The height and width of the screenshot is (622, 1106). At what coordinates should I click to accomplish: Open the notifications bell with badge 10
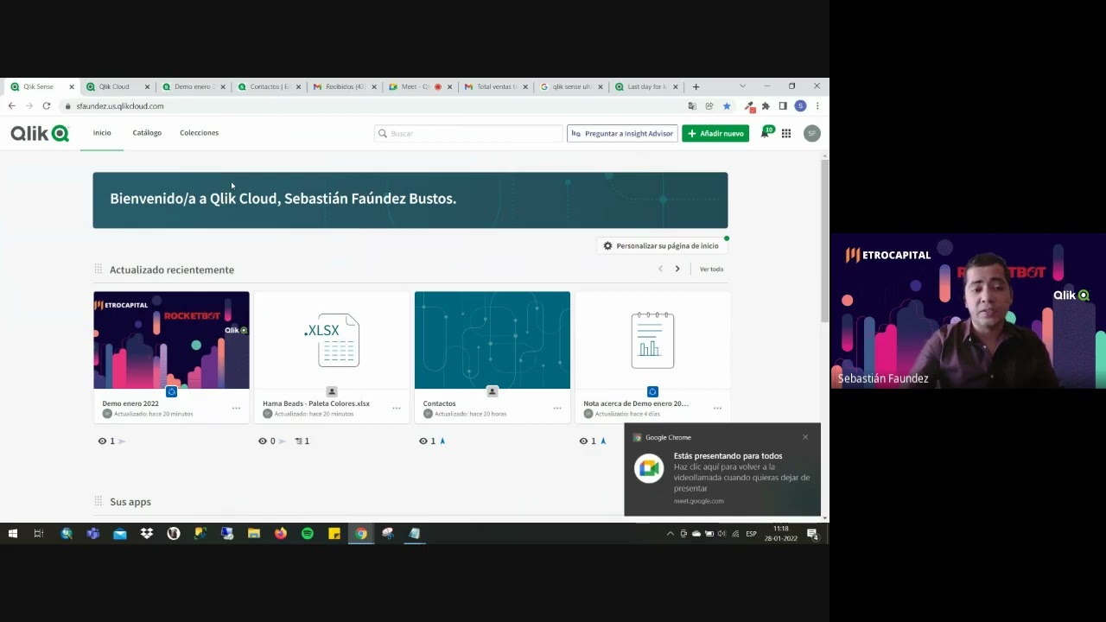tap(765, 133)
